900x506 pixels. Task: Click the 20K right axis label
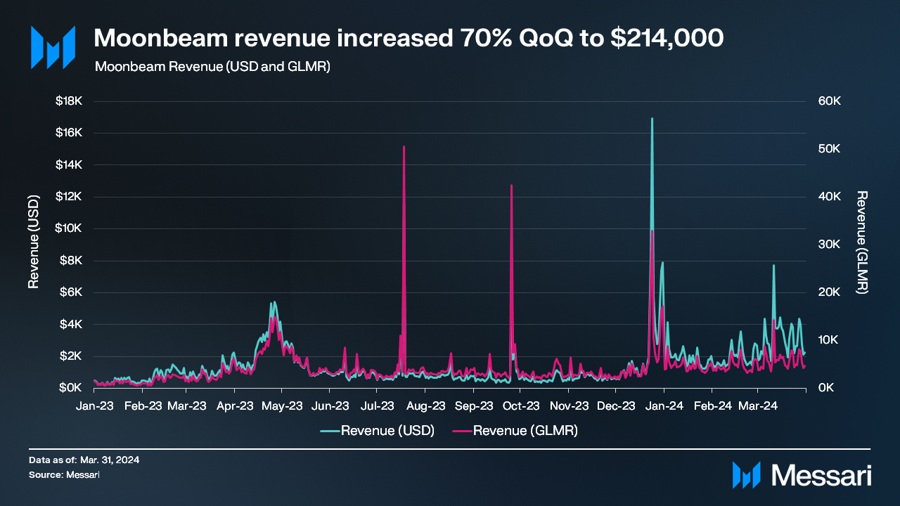coord(830,292)
